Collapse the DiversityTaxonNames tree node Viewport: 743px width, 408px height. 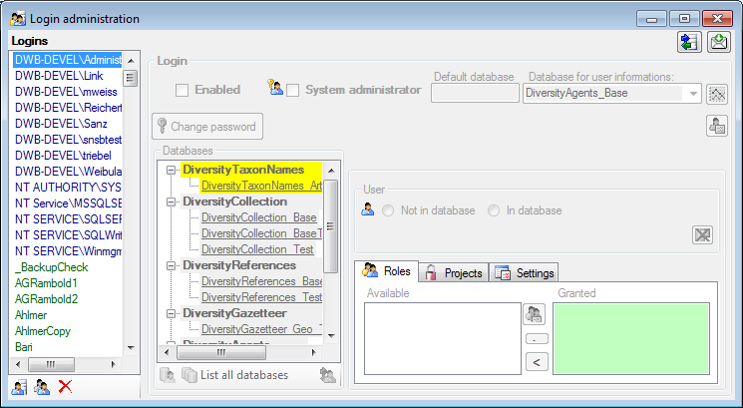173,170
